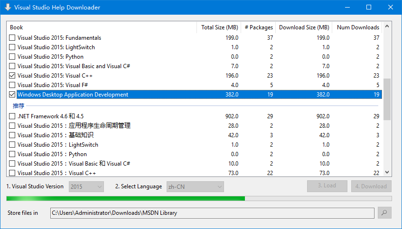This screenshot has height=229, width=402.
Task: Sort by Download Size (MB) column header
Action: [304, 27]
